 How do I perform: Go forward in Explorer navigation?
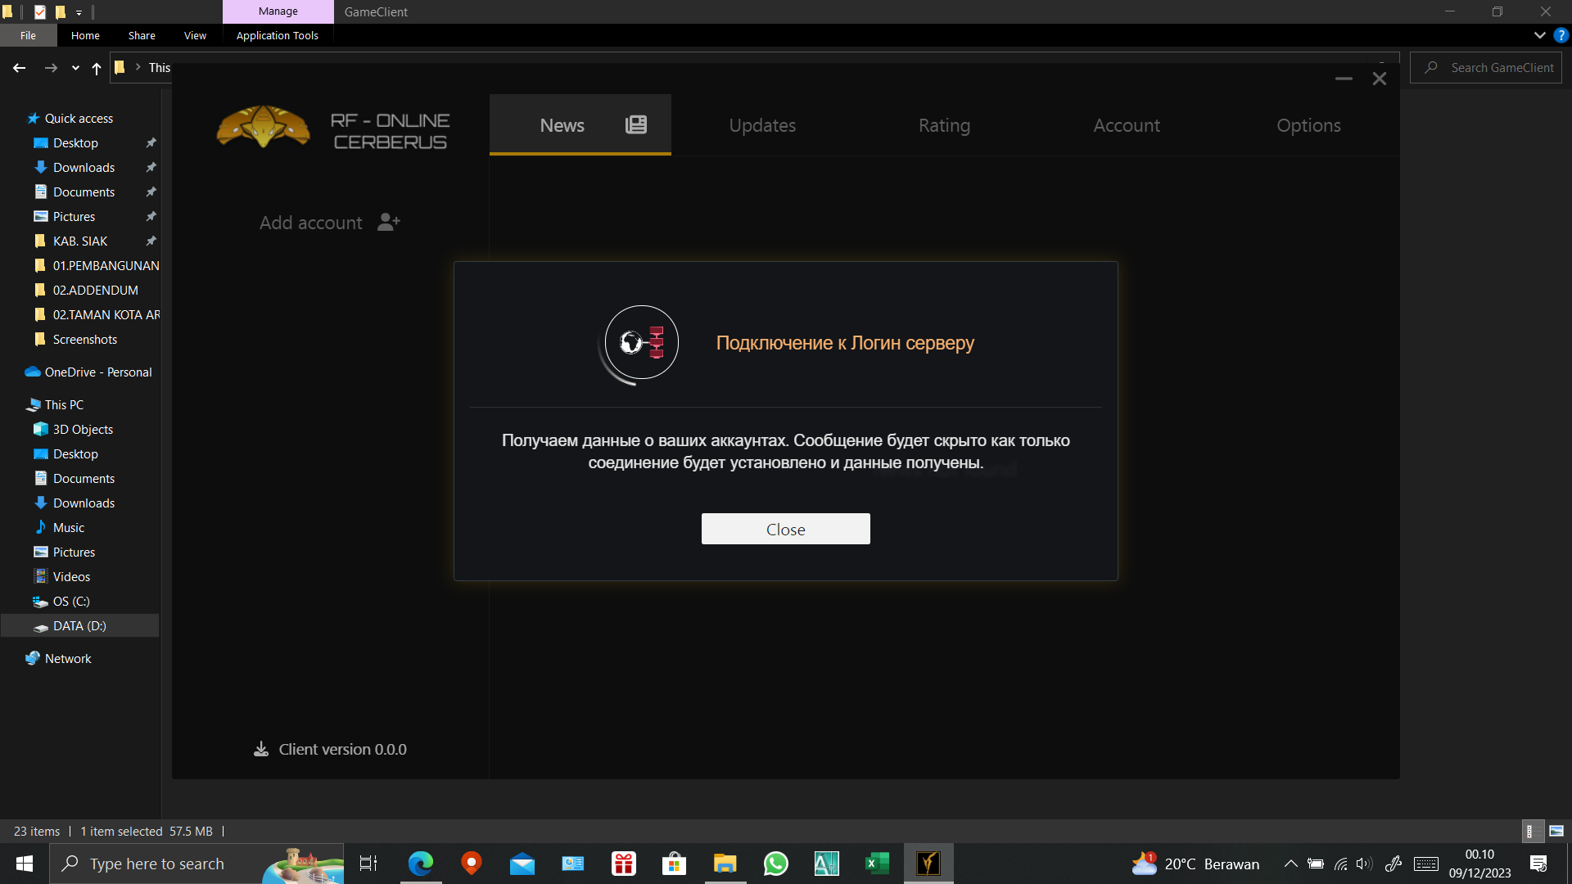[51, 68]
